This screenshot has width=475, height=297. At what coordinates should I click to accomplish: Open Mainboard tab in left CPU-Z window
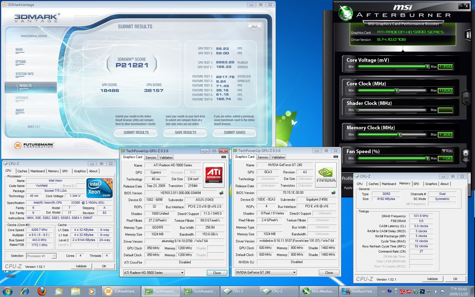coord(38,171)
